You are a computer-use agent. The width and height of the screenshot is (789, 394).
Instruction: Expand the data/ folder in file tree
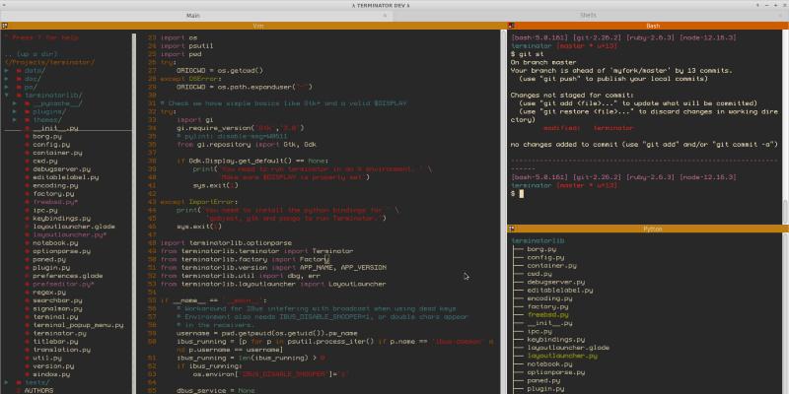[x=34, y=71]
